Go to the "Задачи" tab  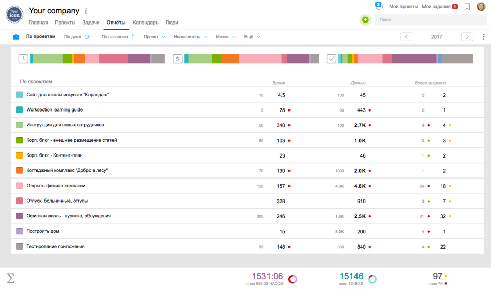pyautogui.click(x=91, y=23)
